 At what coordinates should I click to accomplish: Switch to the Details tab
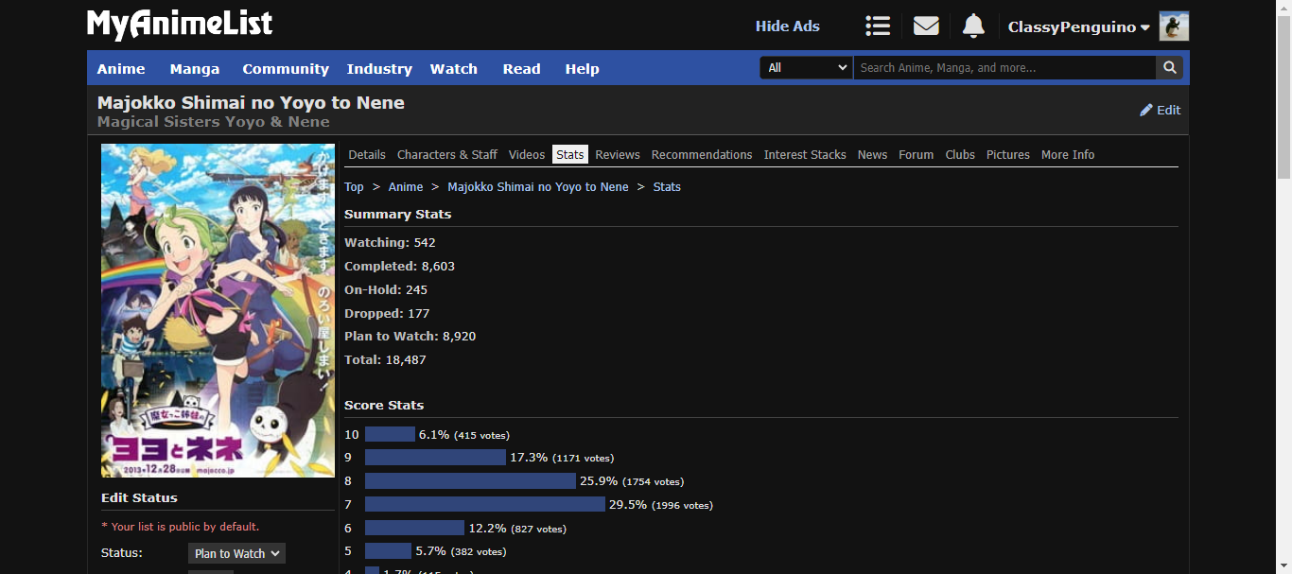tap(367, 154)
